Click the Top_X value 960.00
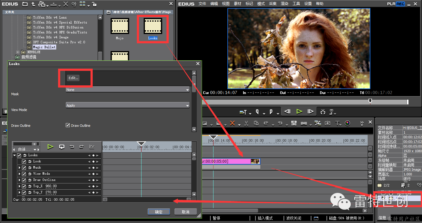 tap(51, 186)
